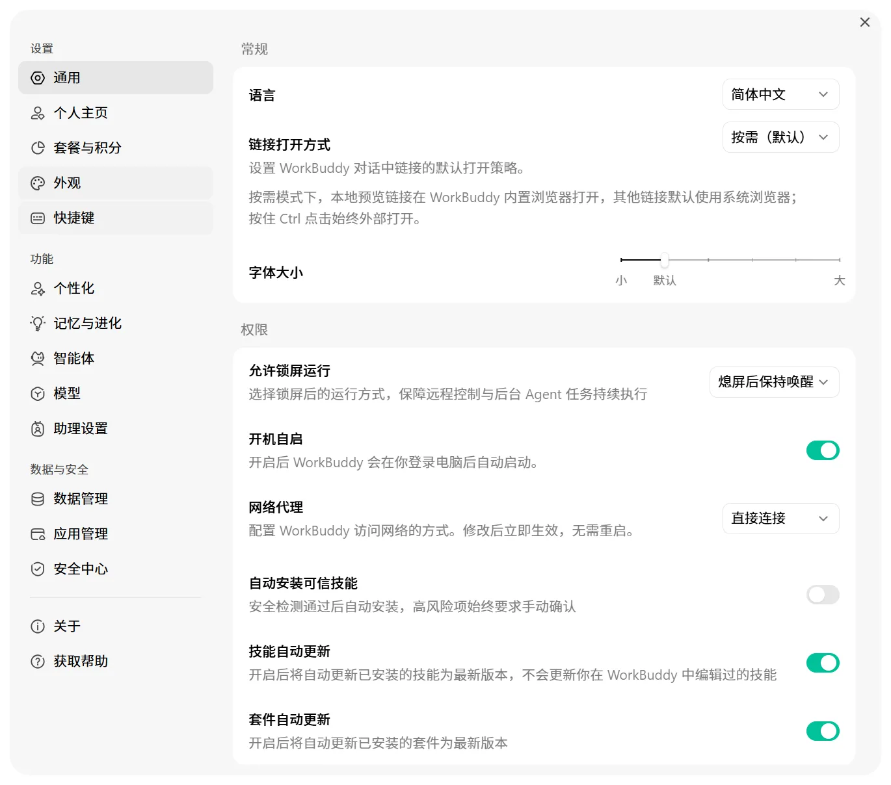Image resolution: width=891 pixels, height=785 pixels.
Task: Open the 网络代理 dropdown 直接连接
Action: click(780, 519)
